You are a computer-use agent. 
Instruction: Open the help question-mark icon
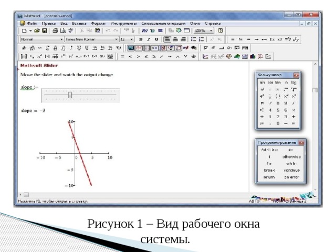220,30
